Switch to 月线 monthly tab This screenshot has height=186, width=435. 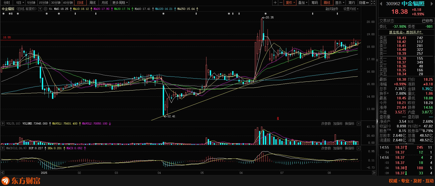(105, 3)
